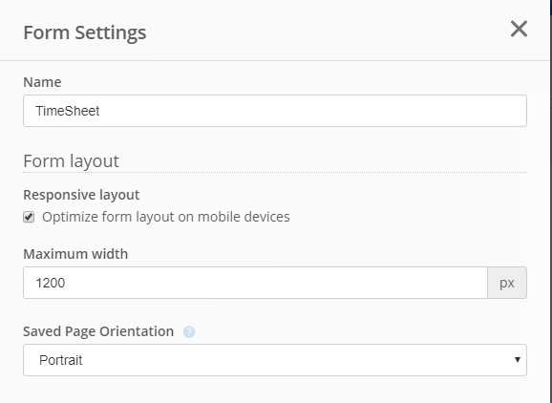Viewport: 552px width, 403px height.
Task: Select the 1200 value text in width box
Action: [51, 283]
